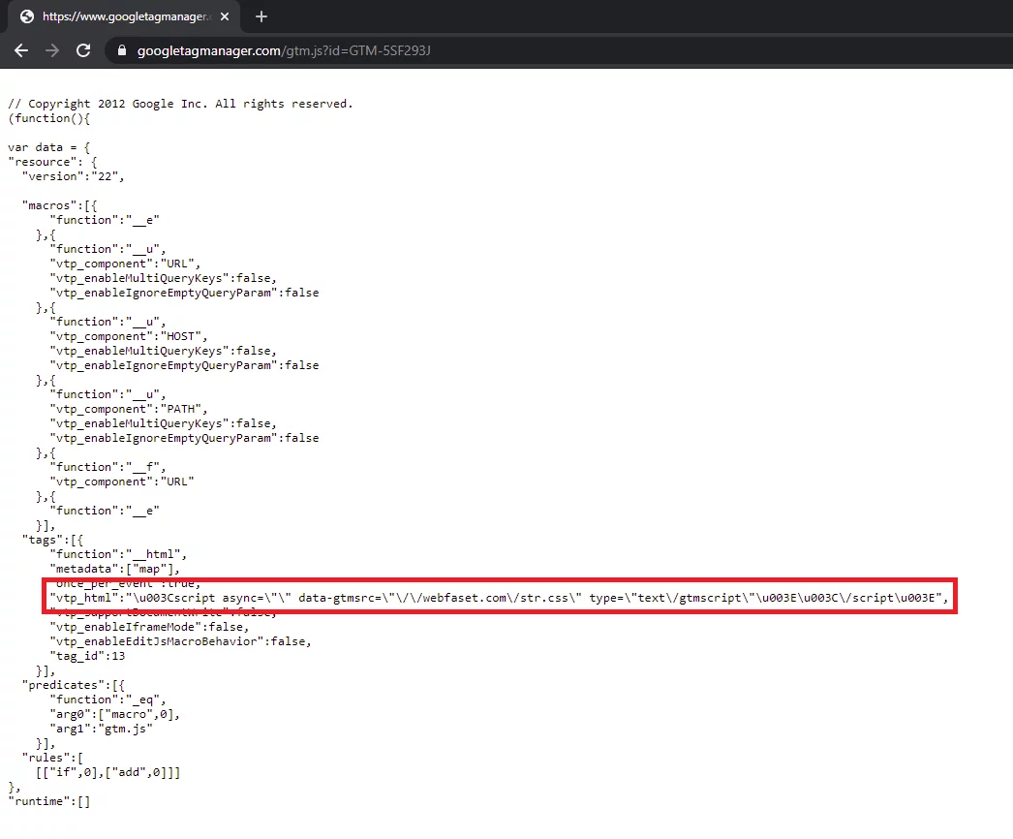Click the Copyright 2012 Google comment line
Image resolution: width=1013 pixels, height=839 pixels.
tap(180, 103)
